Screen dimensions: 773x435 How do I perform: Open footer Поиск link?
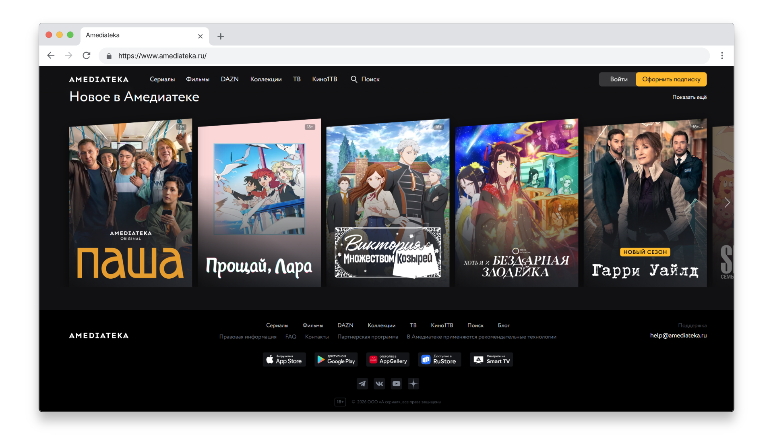[475, 325]
